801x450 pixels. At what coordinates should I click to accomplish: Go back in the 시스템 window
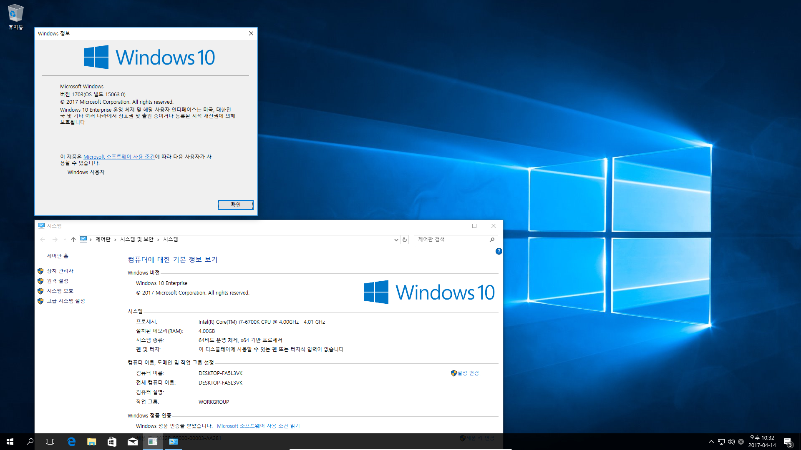(43, 240)
